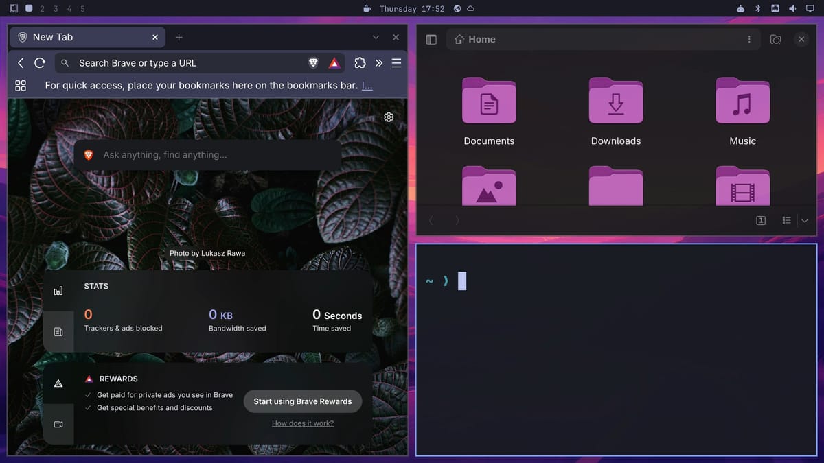Open the apps grid icon on bookmarks bar
This screenshot has height=463, width=824.
21,86
